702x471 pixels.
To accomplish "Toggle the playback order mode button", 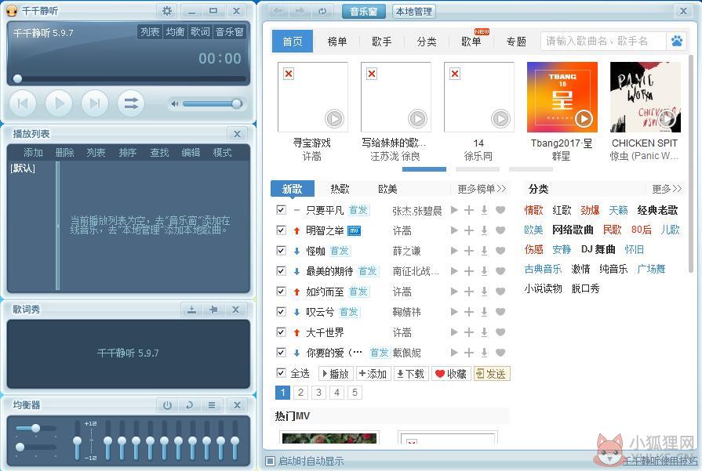I will pos(131,103).
